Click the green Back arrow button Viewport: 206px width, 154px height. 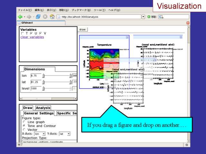coord(20,17)
